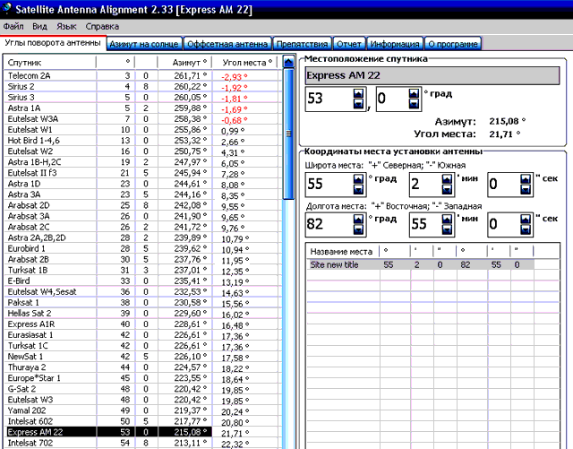Open the Файл menu
Viewport: 573px width, 449px height.
tap(13, 26)
